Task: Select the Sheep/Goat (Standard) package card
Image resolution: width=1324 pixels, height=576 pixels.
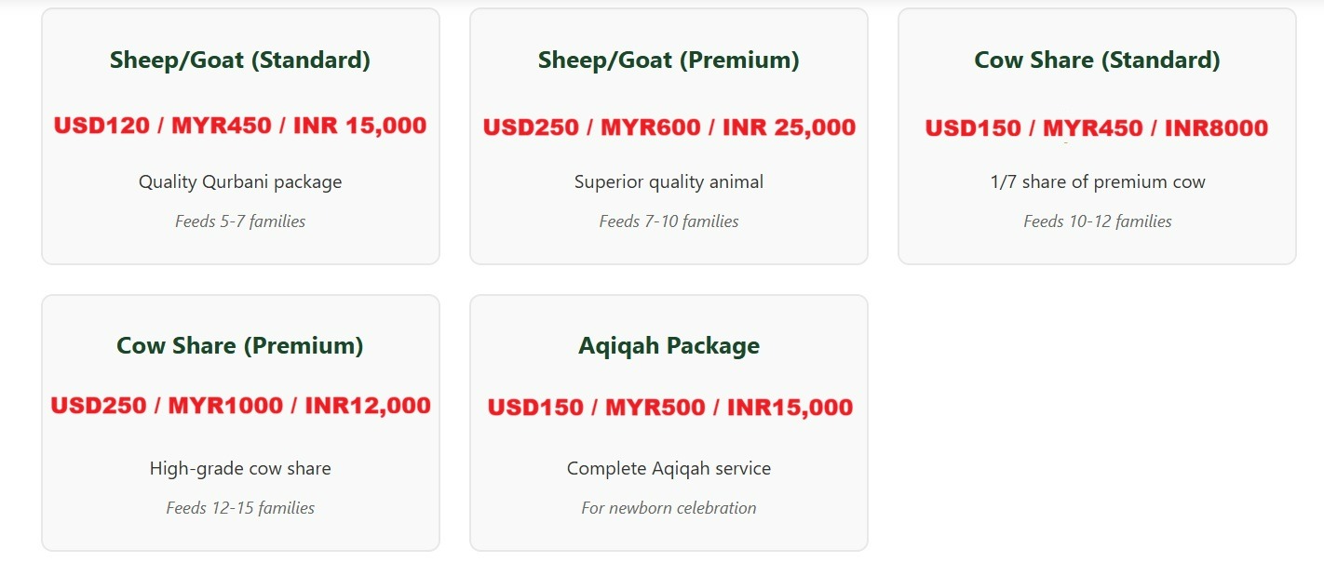Action: pyautogui.click(x=240, y=137)
